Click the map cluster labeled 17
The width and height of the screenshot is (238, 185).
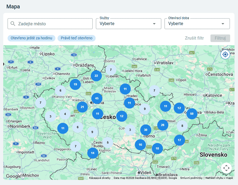tap(179, 140)
